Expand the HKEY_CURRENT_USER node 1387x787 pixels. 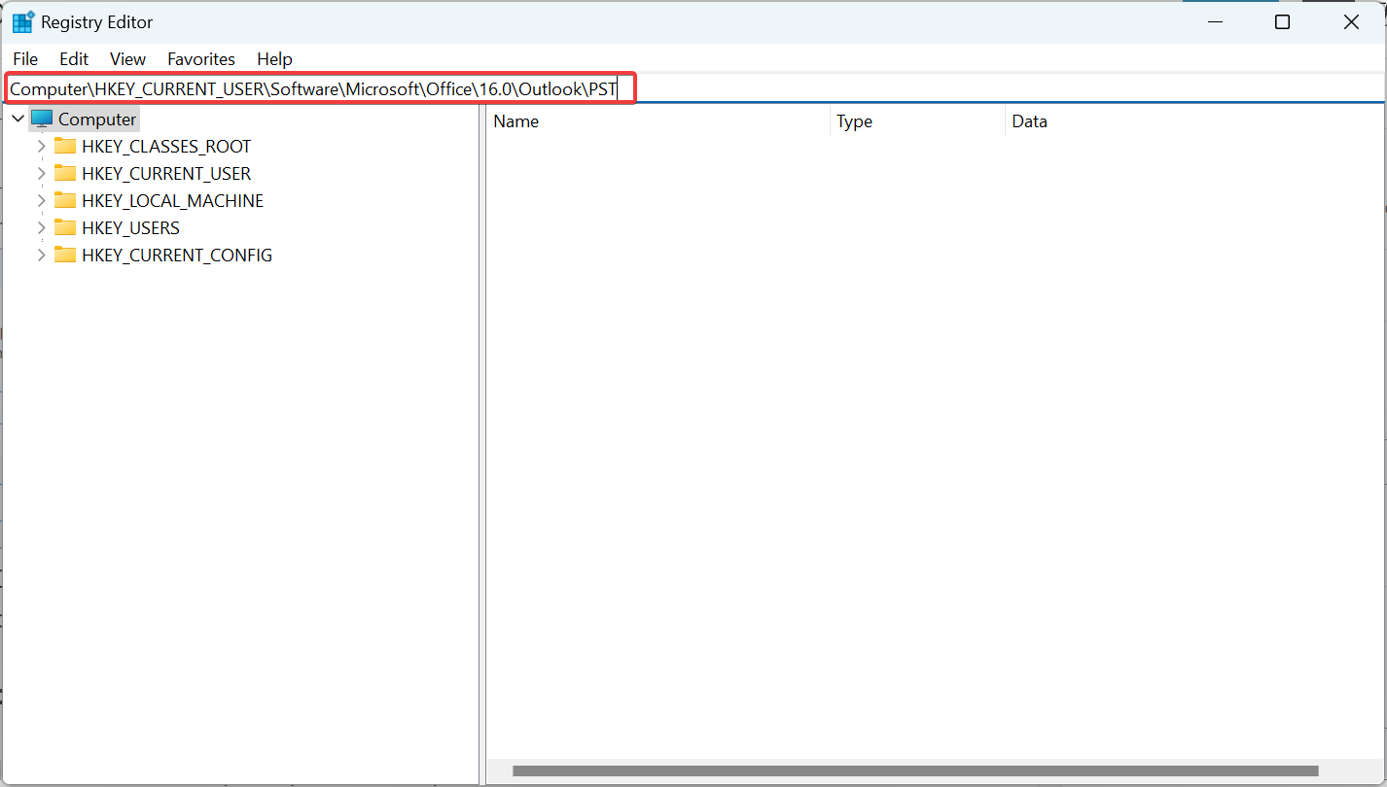41,174
